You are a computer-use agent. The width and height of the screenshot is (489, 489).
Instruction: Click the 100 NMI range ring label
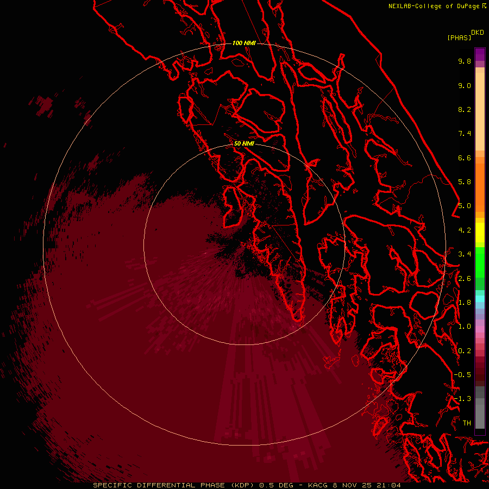coord(244,43)
